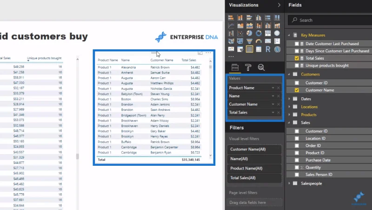The width and height of the screenshot is (372, 210).
Task: Check Customer ID under Customers table
Action: (297, 83)
